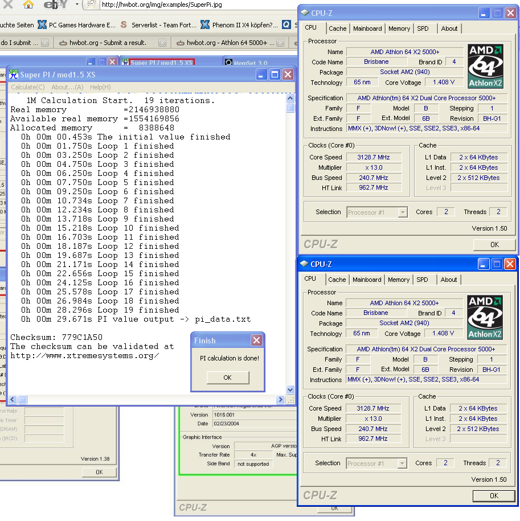Viewport: 520px width, 521px height.
Task: Click the eBay search engine icon
Action: click(x=55, y=5)
